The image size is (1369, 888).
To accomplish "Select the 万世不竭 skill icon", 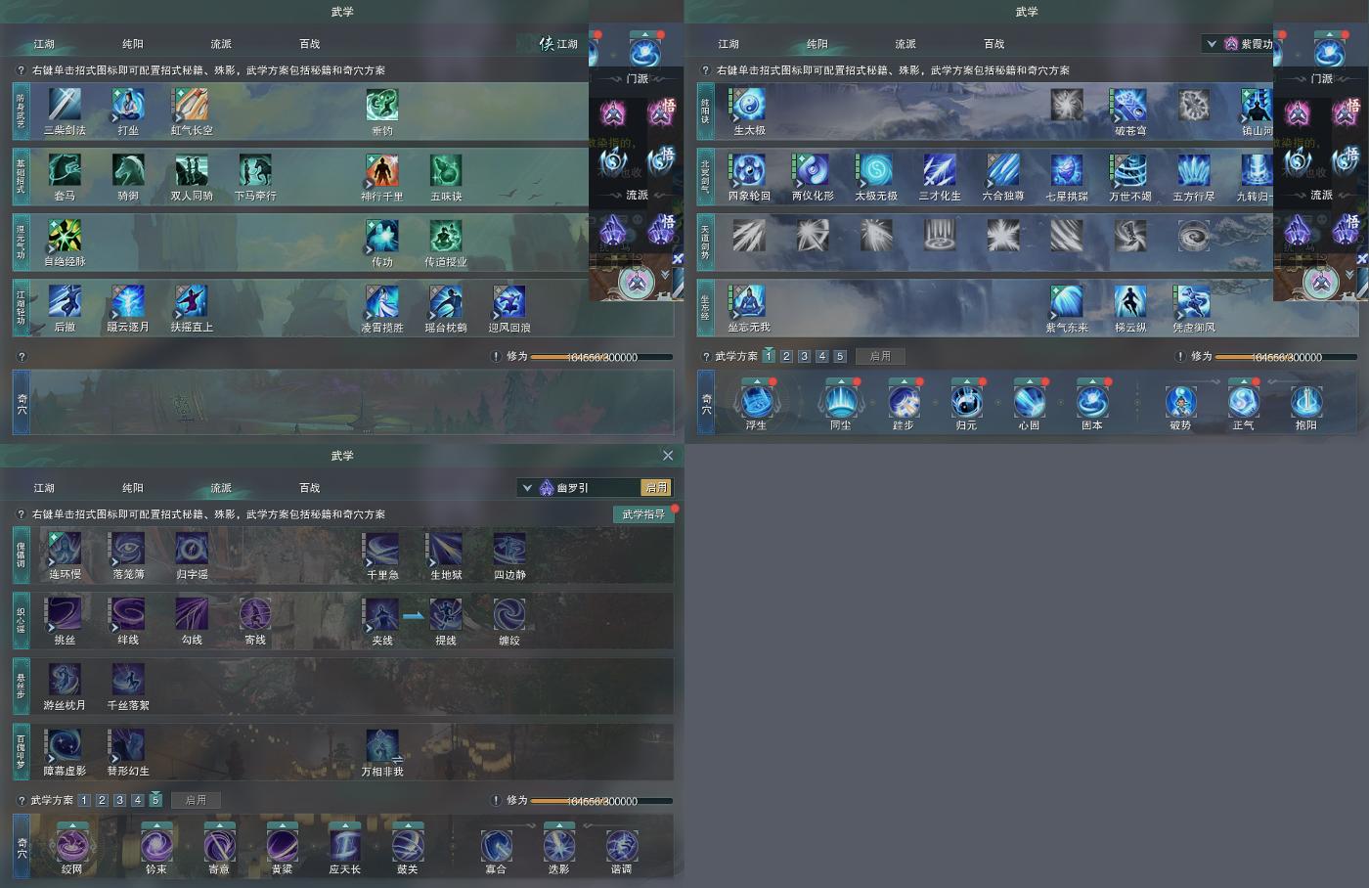I will coord(1130,171).
